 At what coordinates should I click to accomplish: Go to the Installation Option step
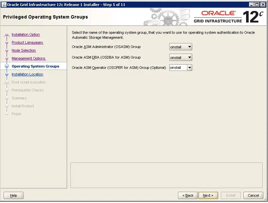[x=26, y=34]
